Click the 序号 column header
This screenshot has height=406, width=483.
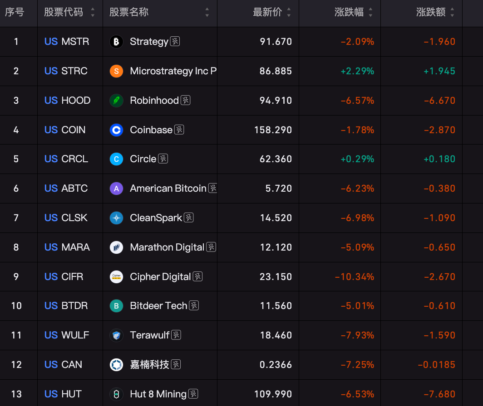click(x=15, y=12)
